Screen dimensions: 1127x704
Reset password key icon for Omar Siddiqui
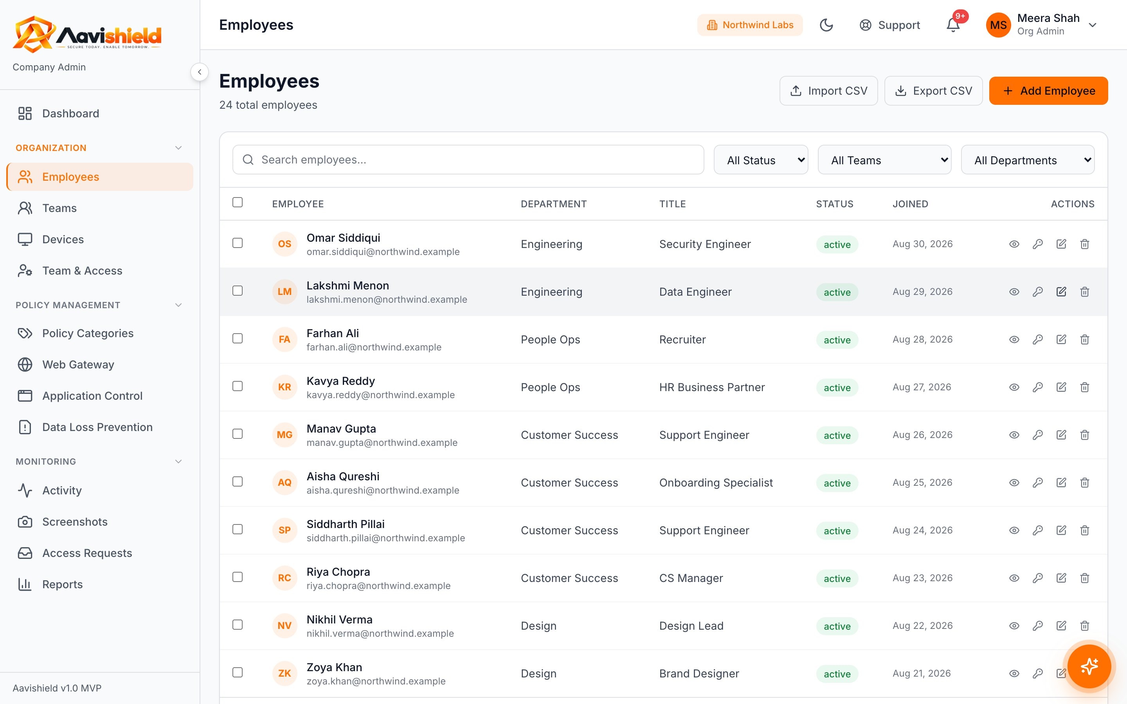[x=1038, y=244]
